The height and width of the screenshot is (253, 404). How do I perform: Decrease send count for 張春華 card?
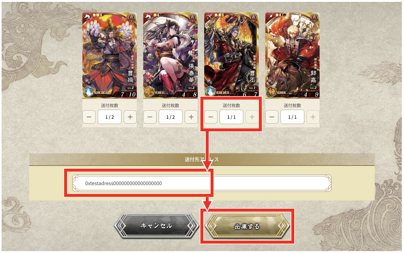click(x=150, y=117)
